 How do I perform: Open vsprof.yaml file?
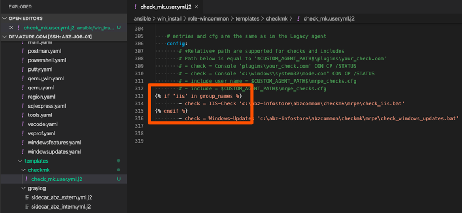[42, 133]
